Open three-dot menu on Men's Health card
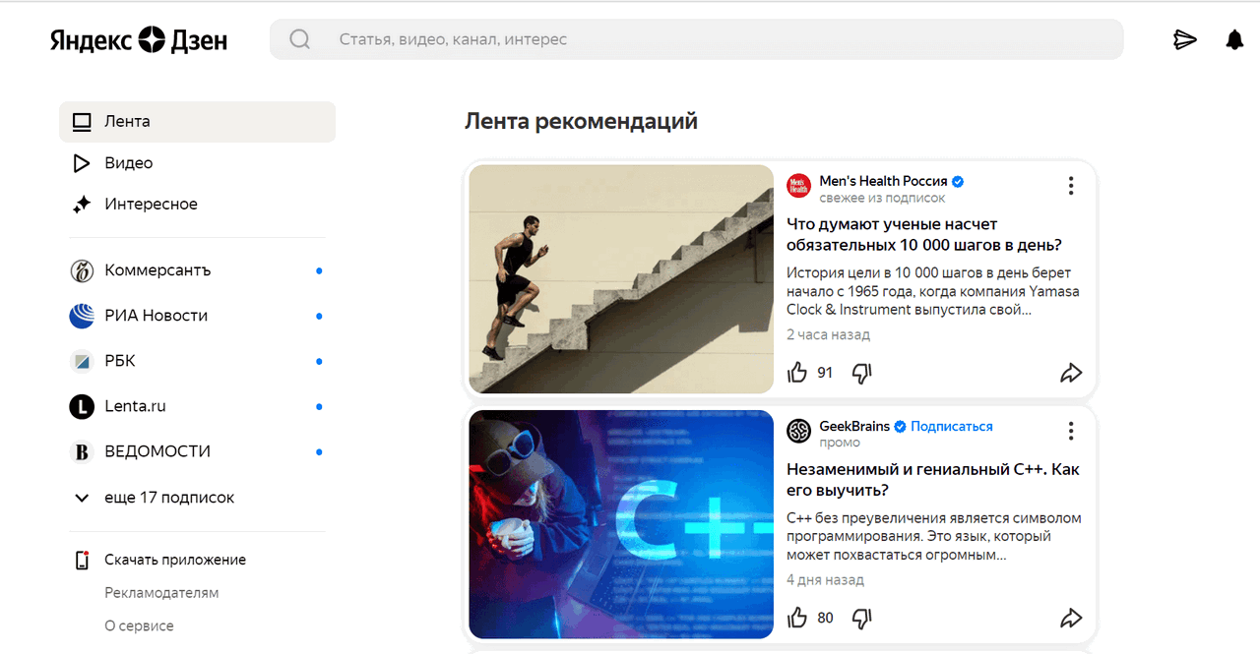1260x654 pixels. pyautogui.click(x=1071, y=185)
